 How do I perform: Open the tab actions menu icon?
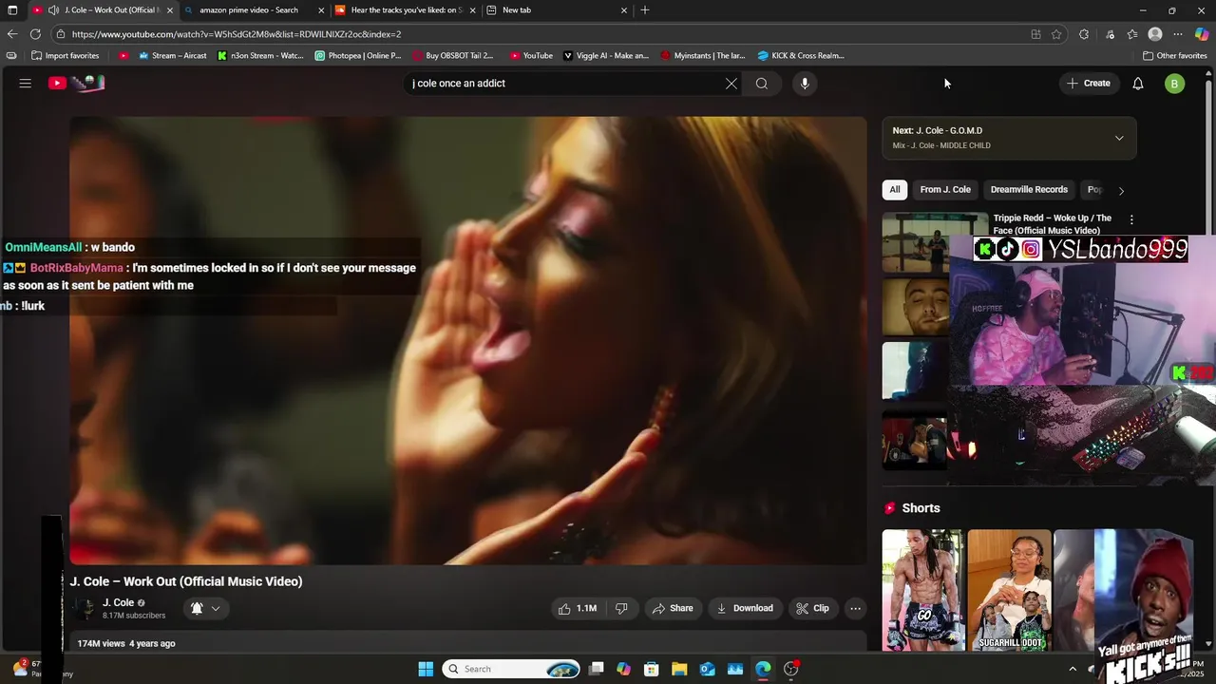pos(12,10)
